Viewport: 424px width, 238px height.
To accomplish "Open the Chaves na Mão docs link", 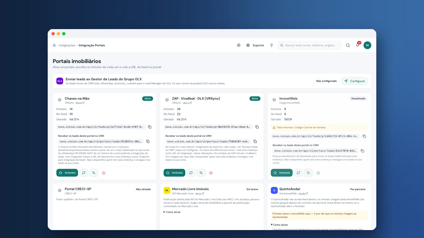I will [80, 103].
